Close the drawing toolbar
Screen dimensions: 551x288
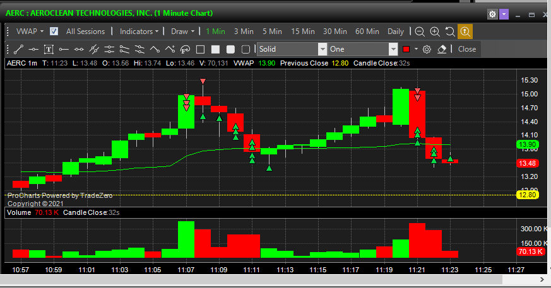[467, 49]
